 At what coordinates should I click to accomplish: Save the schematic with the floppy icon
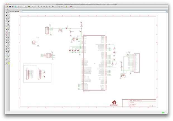pyautogui.click(x=10, y=7)
